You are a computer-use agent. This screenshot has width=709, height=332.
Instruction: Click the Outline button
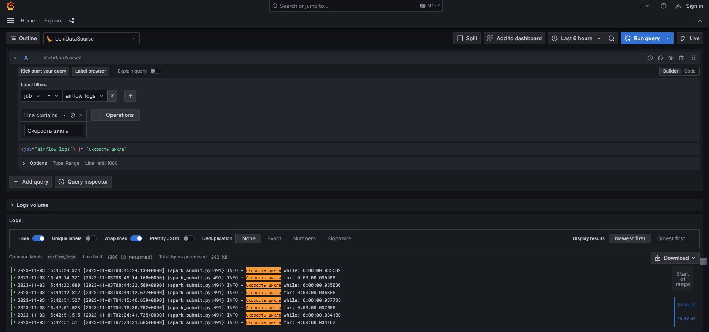click(24, 38)
